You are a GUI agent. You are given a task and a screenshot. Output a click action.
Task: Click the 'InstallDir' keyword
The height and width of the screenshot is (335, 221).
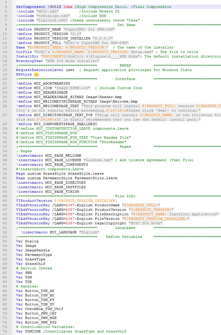[27, 56]
